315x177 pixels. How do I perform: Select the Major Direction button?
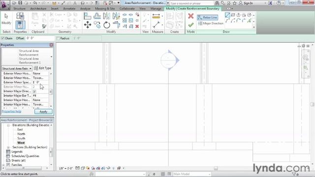click(211, 23)
